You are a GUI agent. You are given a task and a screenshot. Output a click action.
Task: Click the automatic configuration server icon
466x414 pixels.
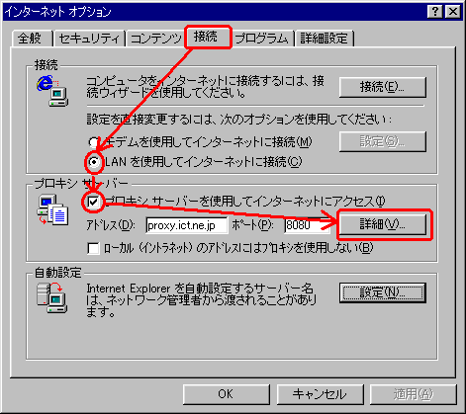pyautogui.click(x=52, y=297)
